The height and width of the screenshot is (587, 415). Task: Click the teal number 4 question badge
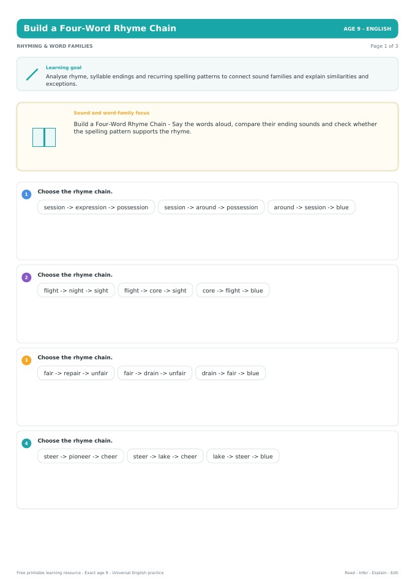tap(26, 444)
